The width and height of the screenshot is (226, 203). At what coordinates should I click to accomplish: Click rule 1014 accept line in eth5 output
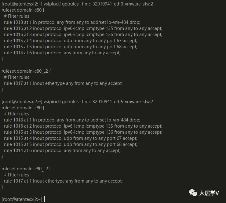62,150
